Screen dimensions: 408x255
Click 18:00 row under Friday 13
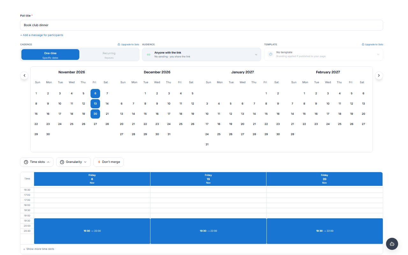(x=208, y=205)
